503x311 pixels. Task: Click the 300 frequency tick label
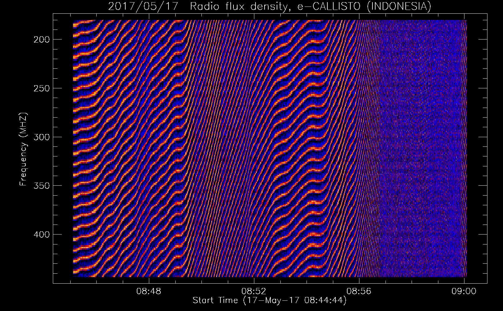(x=42, y=137)
